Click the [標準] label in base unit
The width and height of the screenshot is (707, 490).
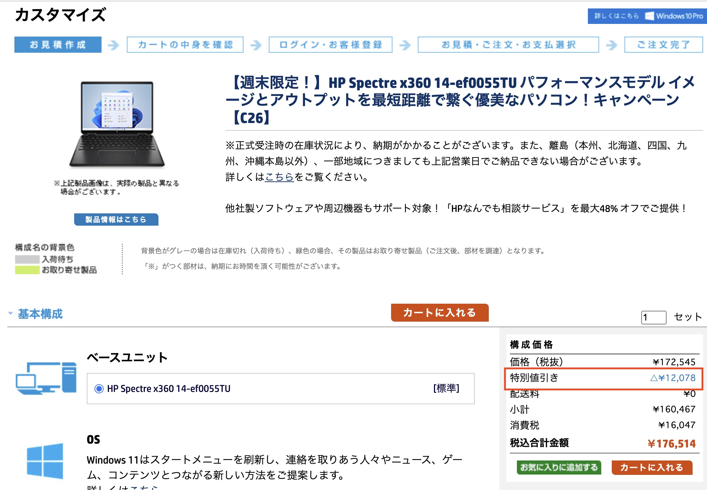pyautogui.click(x=446, y=388)
